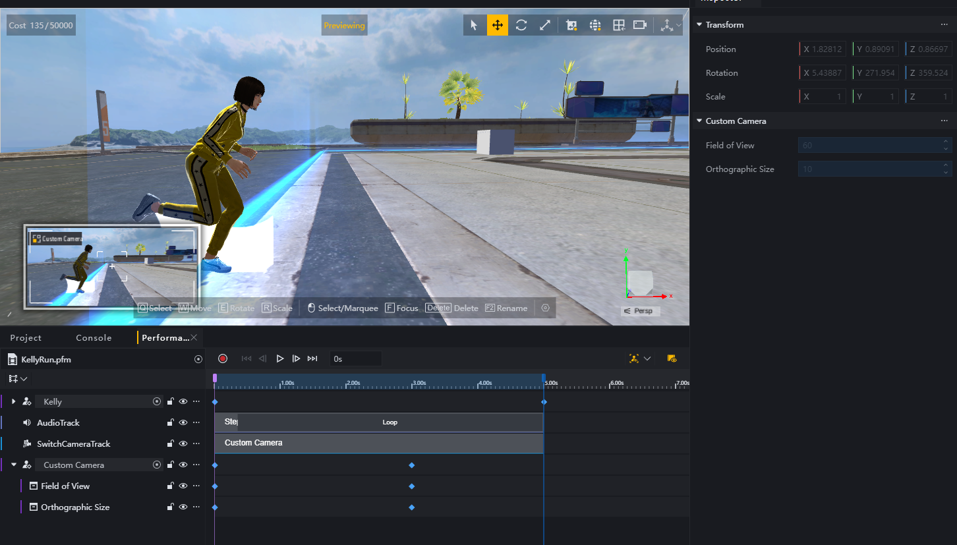The height and width of the screenshot is (545, 957).
Task: Click the Persp projection button
Action: 640,311
